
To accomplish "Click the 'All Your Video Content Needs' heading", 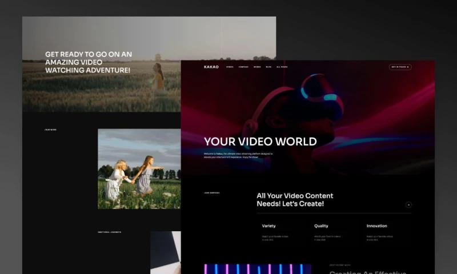I will coord(295,200).
